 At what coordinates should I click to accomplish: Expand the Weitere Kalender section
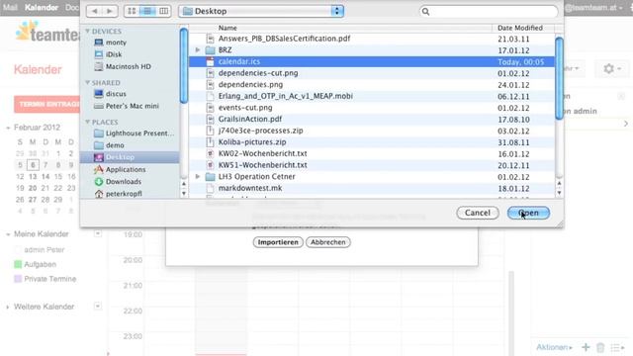[8, 308]
